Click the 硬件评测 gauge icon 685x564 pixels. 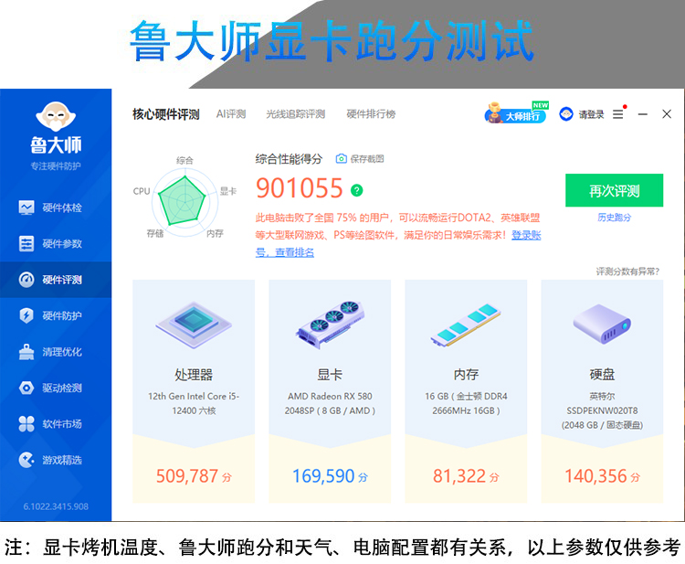coord(26,280)
